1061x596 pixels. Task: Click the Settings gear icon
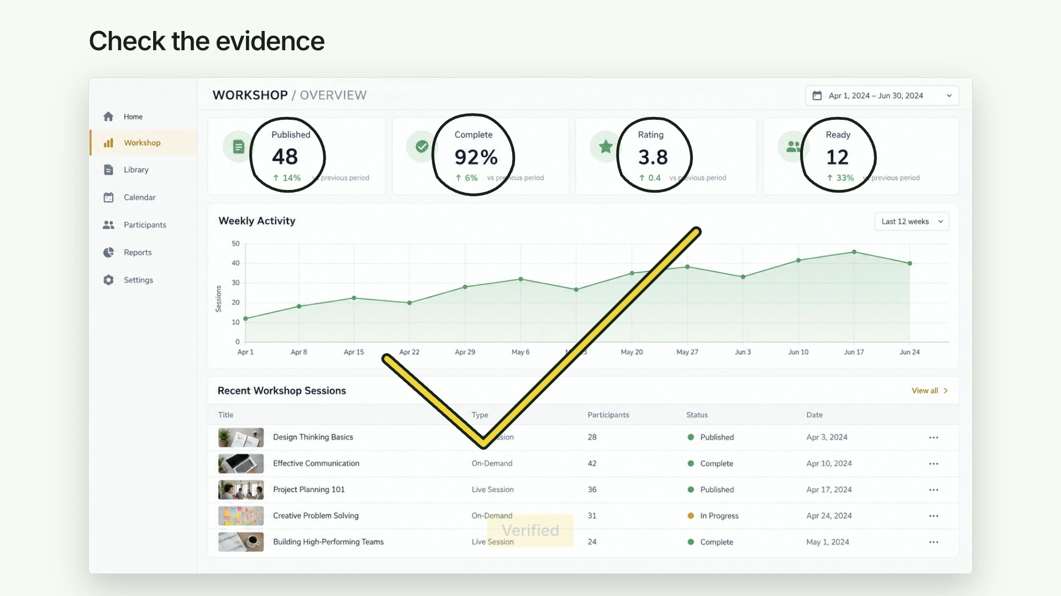[108, 280]
